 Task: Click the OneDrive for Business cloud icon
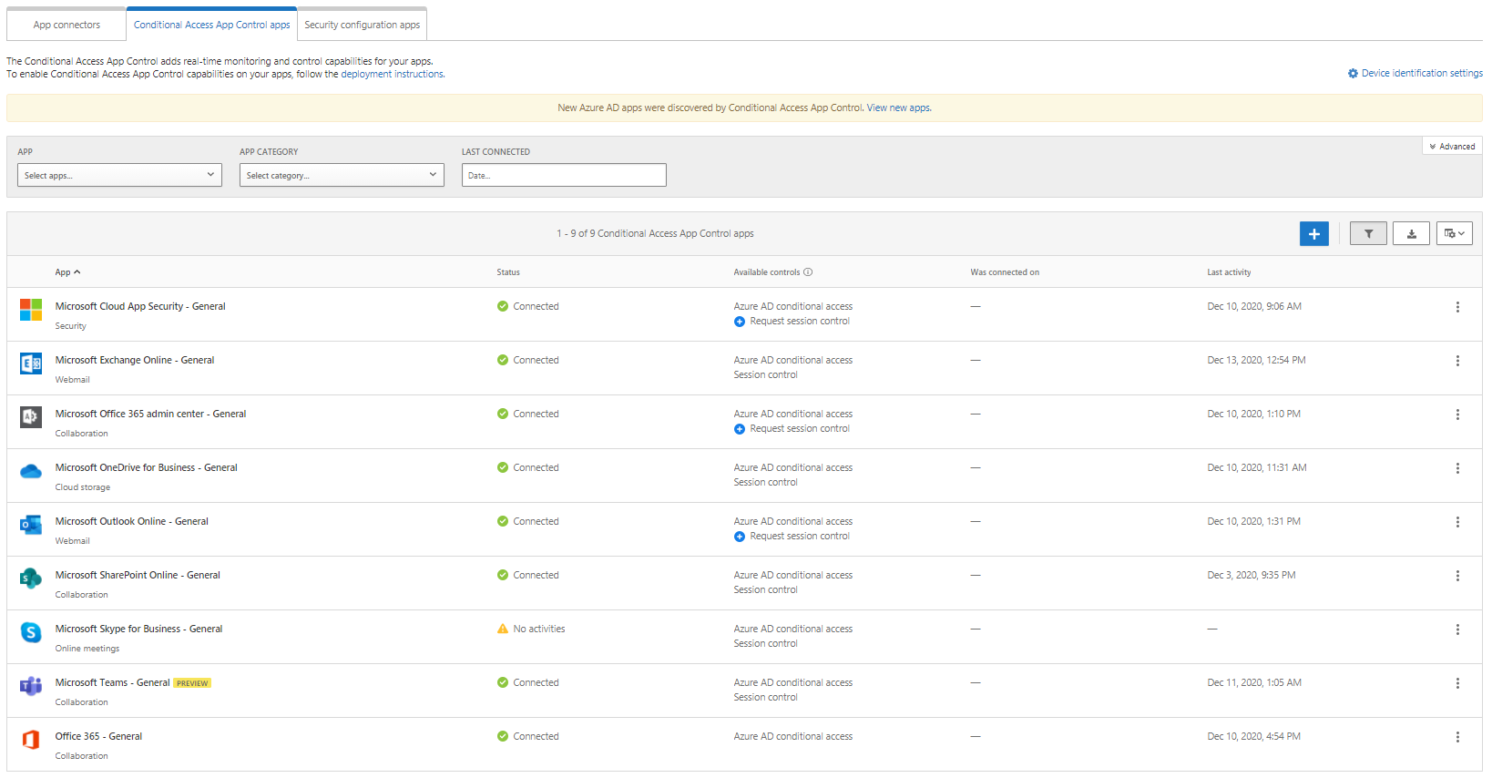tap(31, 471)
